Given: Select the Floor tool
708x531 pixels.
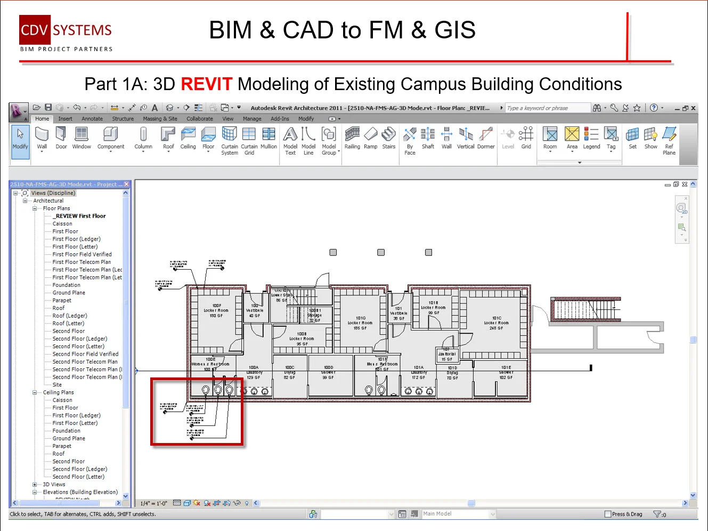Looking at the screenshot, I should click(x=208, y=139).
